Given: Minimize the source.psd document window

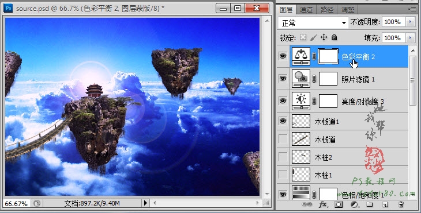Looking at the screenshot, I should (x=223, y=9).
